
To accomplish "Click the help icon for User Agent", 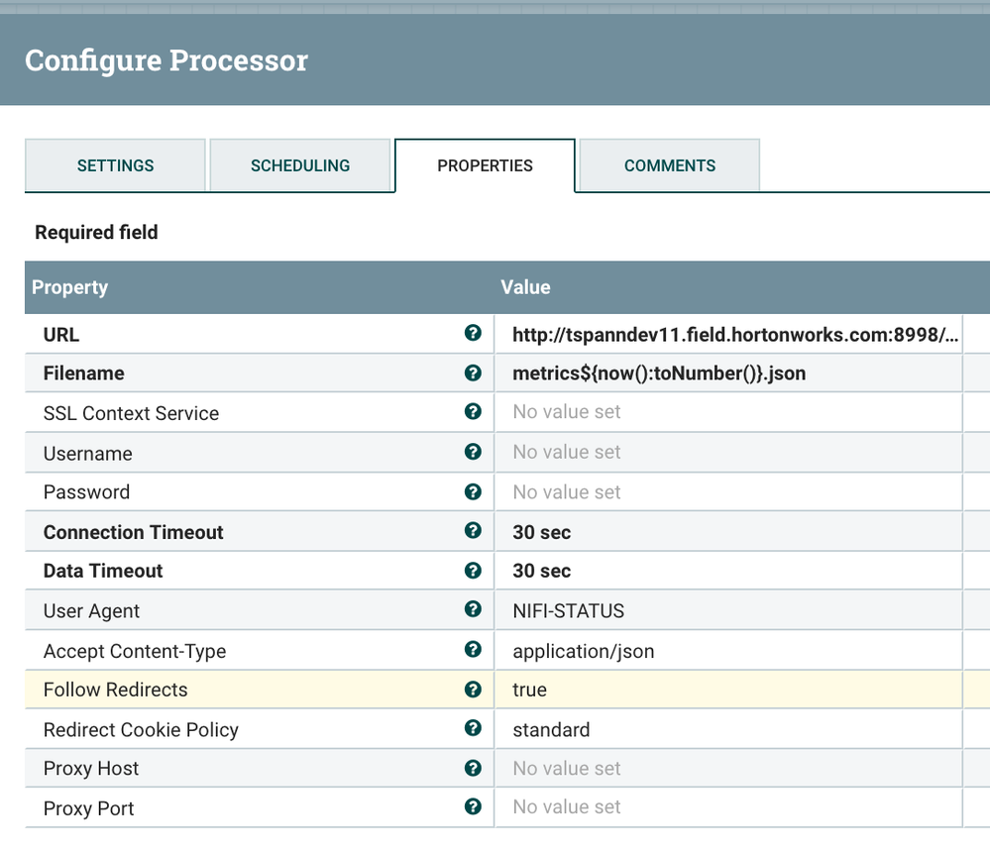I will pos(473,610).
